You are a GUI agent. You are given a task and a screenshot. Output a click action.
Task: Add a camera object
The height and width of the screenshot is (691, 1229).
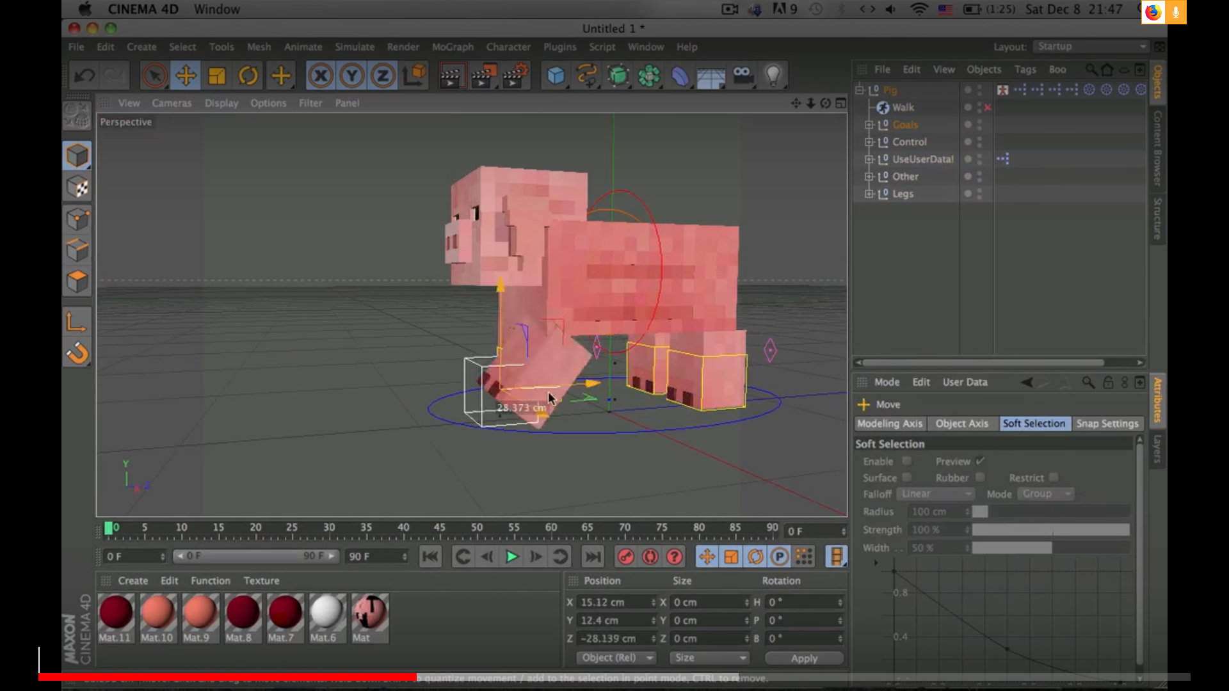(743, 76)
